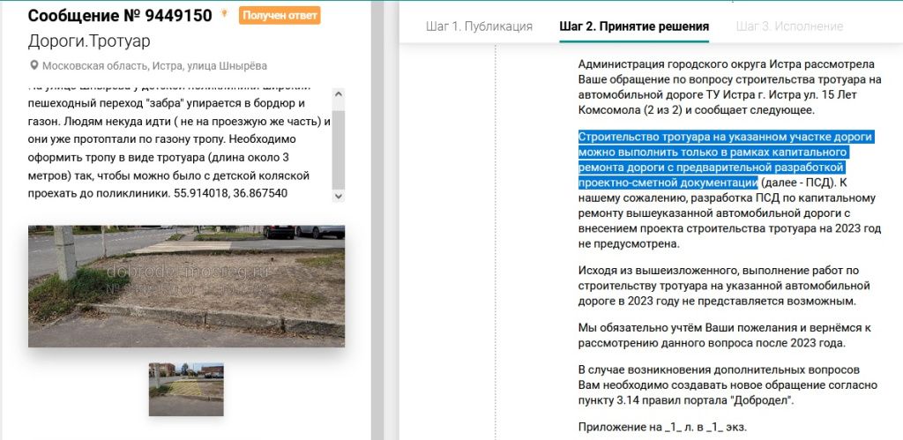Screen dimensions: 903x440
Task: Select the small thumbnail with the yellow crossing
Action: 186,389
